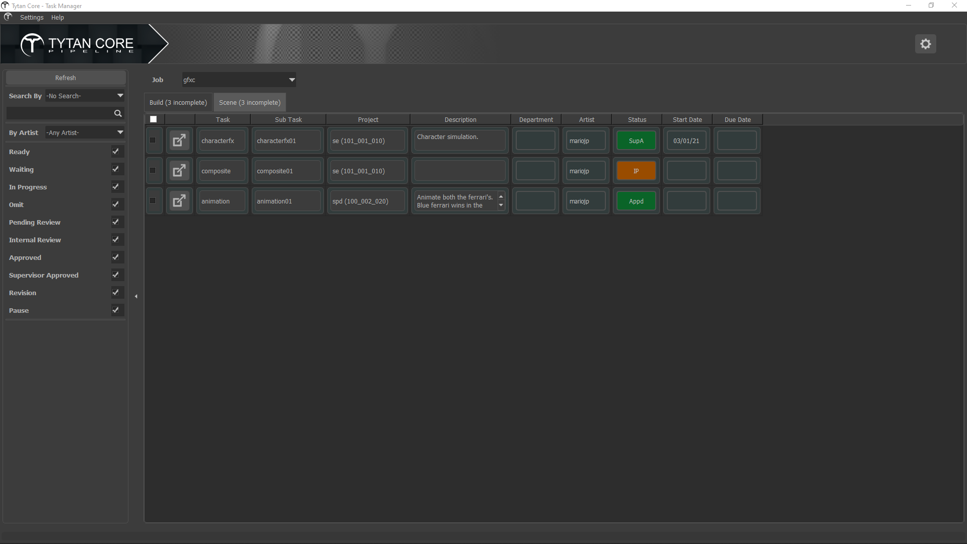Uncheck the Pending Review status filter

tap(115, 222)
